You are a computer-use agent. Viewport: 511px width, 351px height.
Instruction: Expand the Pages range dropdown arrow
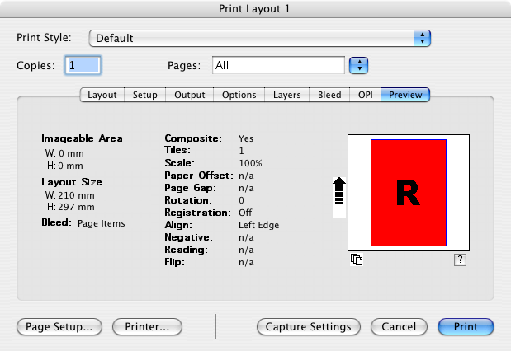click(358, 65)
